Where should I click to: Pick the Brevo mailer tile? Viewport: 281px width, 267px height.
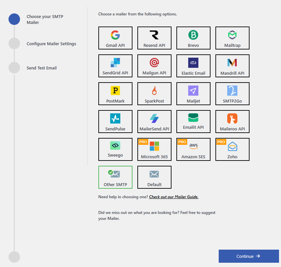pos(193,38)
